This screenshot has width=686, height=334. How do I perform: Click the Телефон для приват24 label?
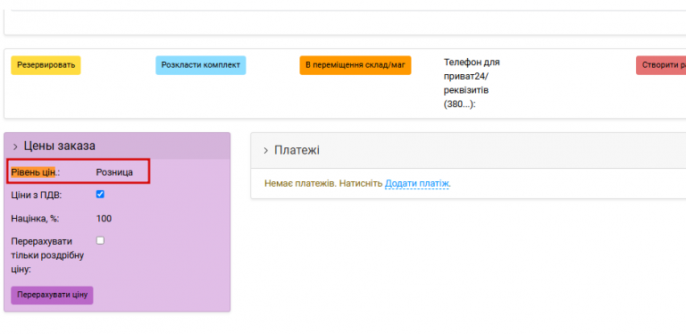[x=472, y=84]
